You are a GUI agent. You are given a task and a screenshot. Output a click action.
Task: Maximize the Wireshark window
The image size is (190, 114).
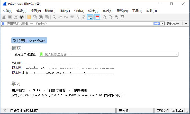point(171,4)
